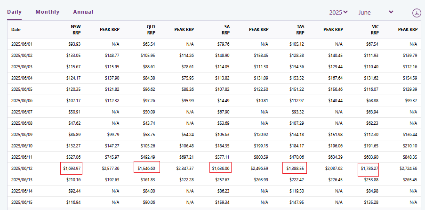Switch to the Annual tab

[83, 12]
